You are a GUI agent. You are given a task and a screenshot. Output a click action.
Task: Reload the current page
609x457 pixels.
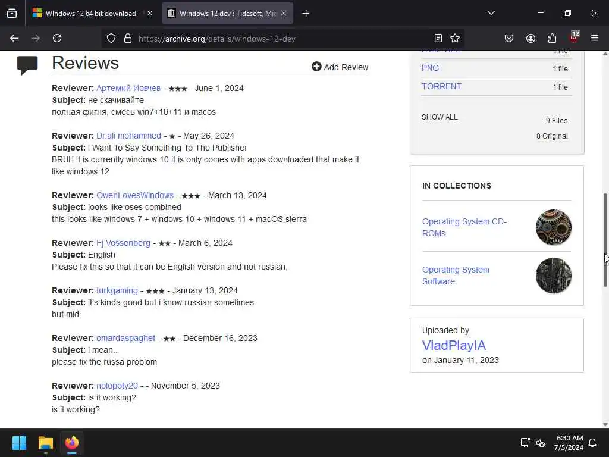57,38
